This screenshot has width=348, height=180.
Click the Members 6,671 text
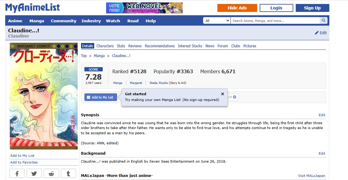218,71
